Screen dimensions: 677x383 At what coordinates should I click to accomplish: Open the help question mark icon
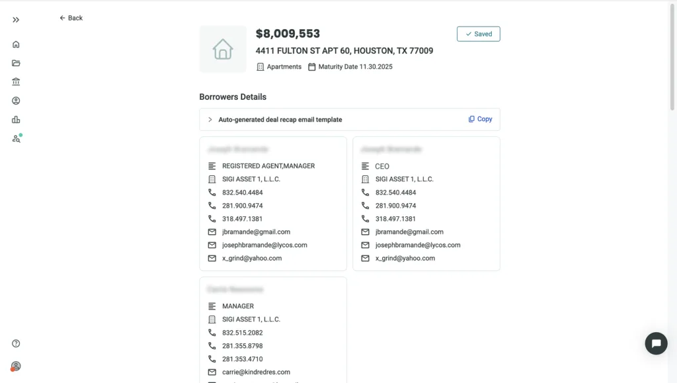15,343
